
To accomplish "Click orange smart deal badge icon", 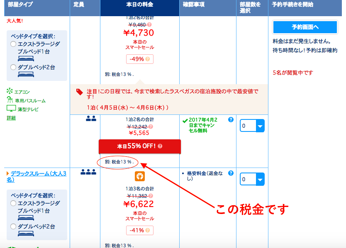I will [x=139, y=177].
